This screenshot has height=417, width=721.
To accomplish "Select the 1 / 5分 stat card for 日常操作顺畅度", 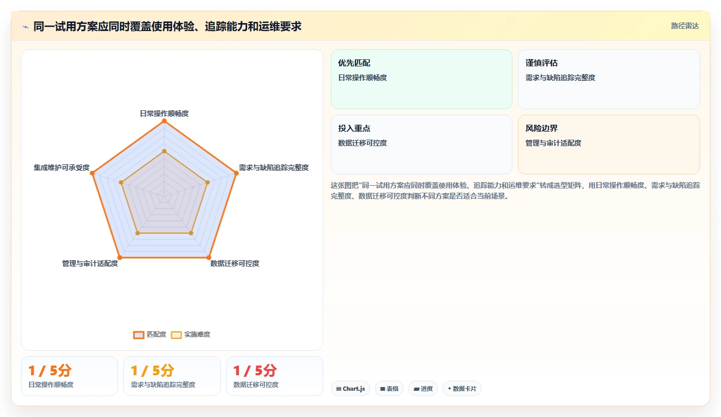I will [69, 376].
